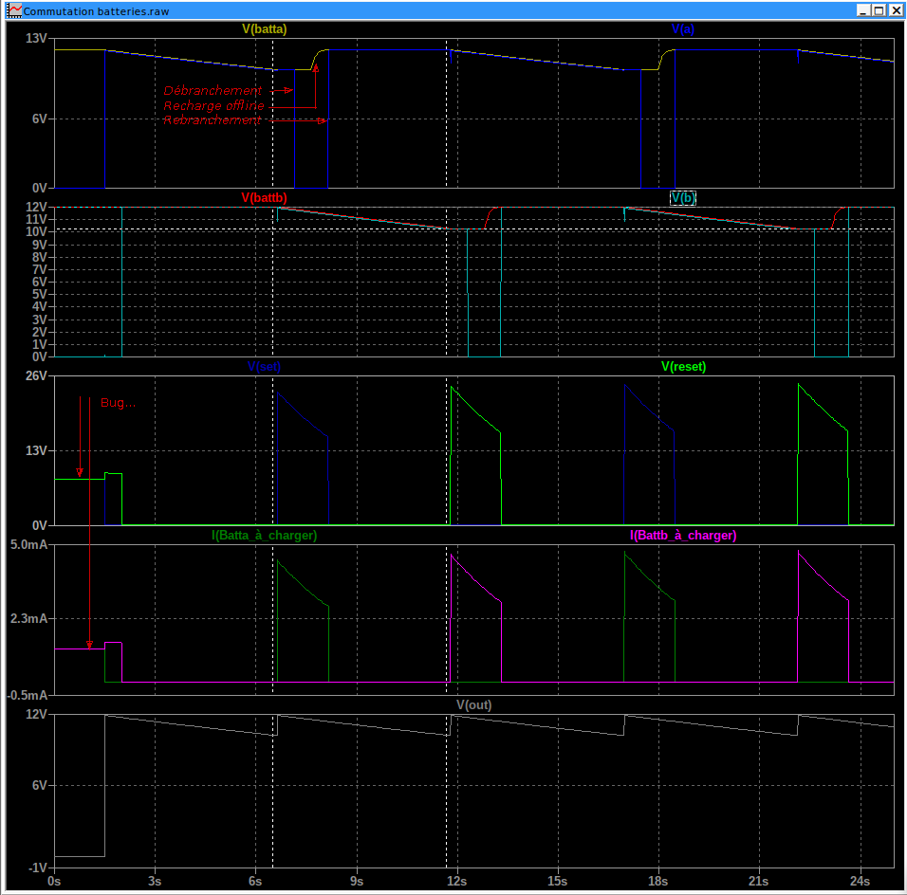
Task: Click the 9s time axis label
Action: point(357,881)
